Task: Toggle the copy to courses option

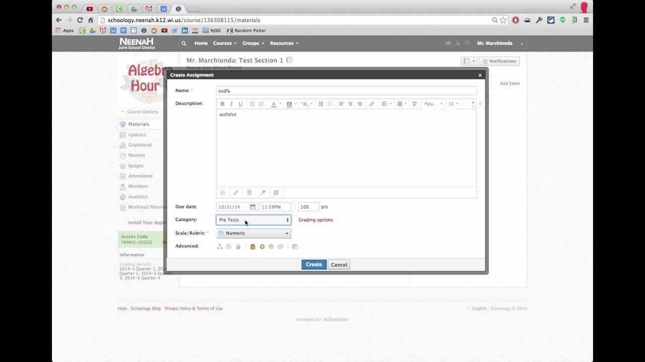Action: click(x=295, y=247)
